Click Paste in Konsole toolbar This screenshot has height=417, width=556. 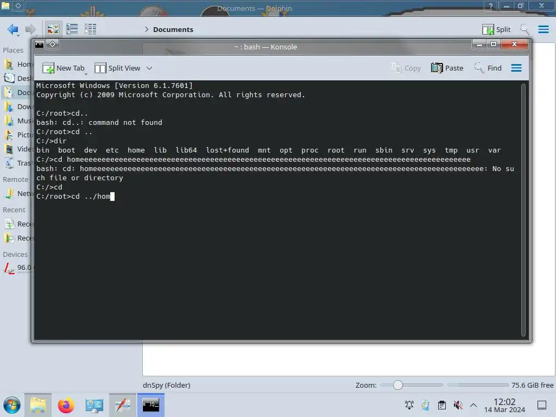tap(447, 68)
